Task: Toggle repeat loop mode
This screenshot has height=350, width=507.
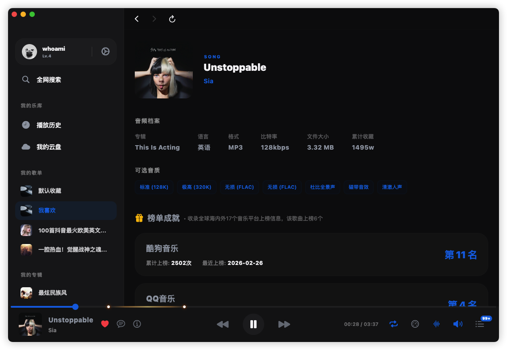Action: [x=394, y=324]
